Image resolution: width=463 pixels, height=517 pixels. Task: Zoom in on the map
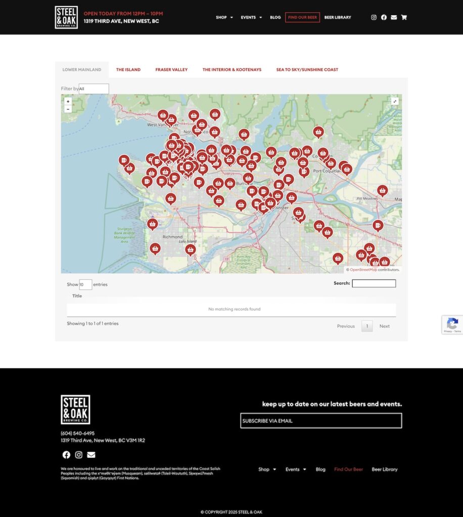[x=68, y=101]
